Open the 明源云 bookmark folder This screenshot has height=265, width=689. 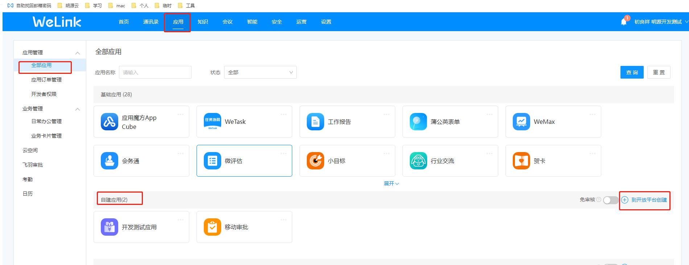click(x=69, y=5)
